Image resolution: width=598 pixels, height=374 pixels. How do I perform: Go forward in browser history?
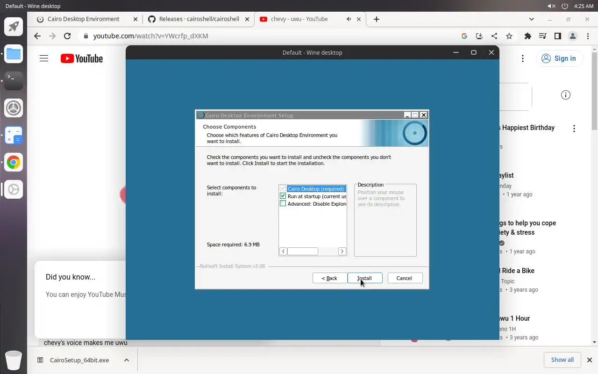(52, 36)
